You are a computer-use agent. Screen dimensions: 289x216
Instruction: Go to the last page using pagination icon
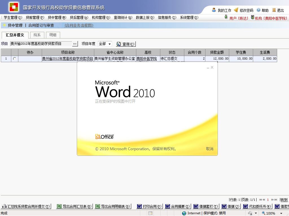coord(276,200)
